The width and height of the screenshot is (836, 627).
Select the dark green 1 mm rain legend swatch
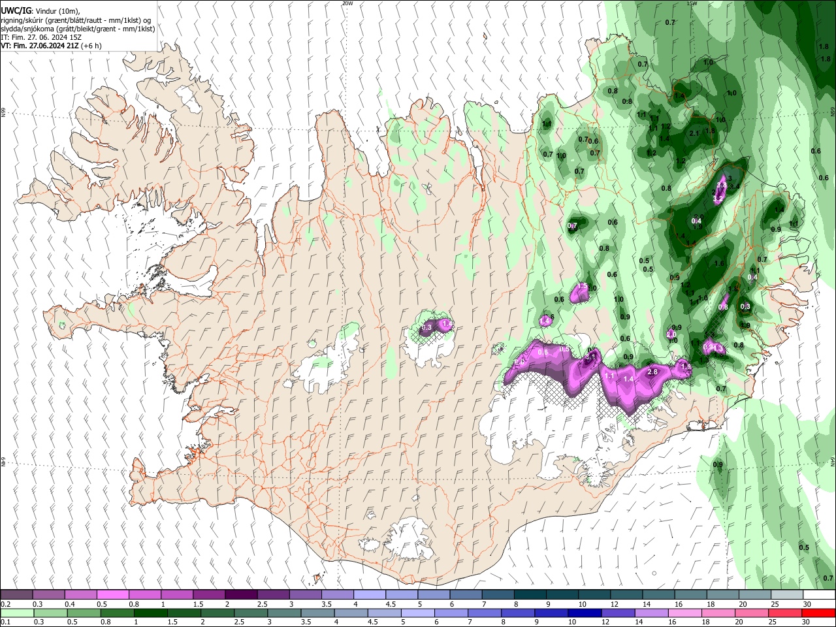pos(150,613)
